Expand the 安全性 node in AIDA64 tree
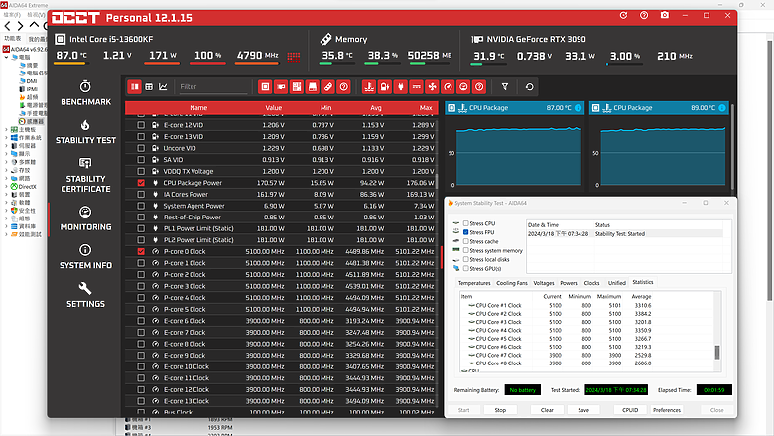Image resolution: width=774 pixels, height=436 pixels. tap(6, 211)
